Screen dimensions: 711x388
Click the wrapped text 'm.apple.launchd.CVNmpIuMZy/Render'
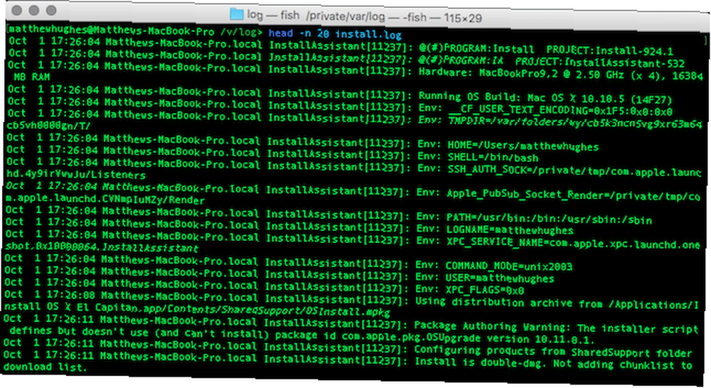pyautogui.click(x=105, y=198)
